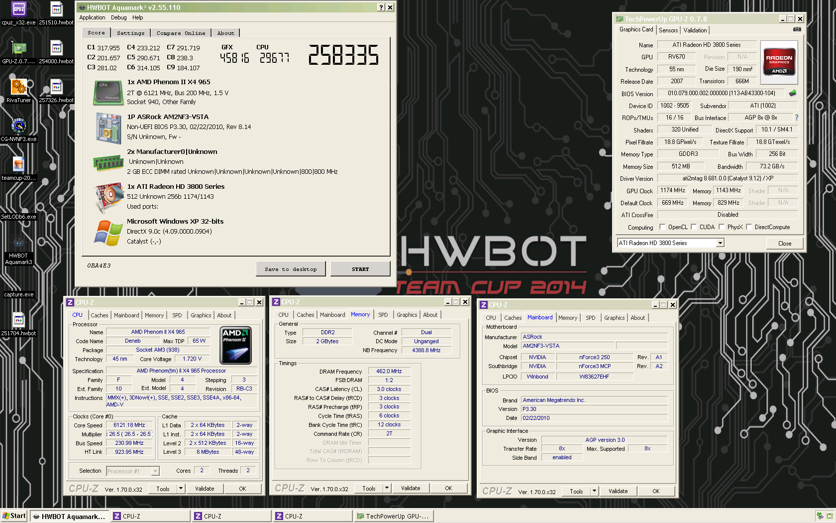The image size is (836, 523).
Task: Open the graphics card selector dropdown in GPU-Z
Action: coord(720,243)
